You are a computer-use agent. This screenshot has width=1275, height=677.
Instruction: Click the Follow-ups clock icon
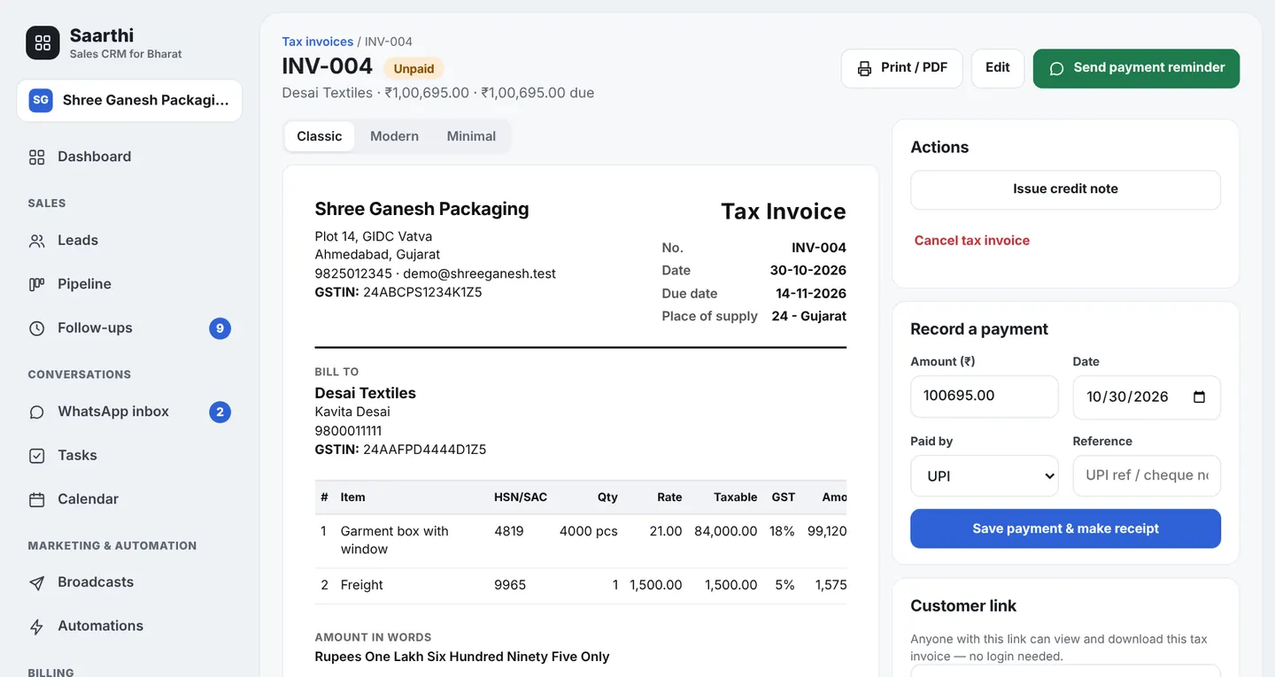[x=36, y=328]
